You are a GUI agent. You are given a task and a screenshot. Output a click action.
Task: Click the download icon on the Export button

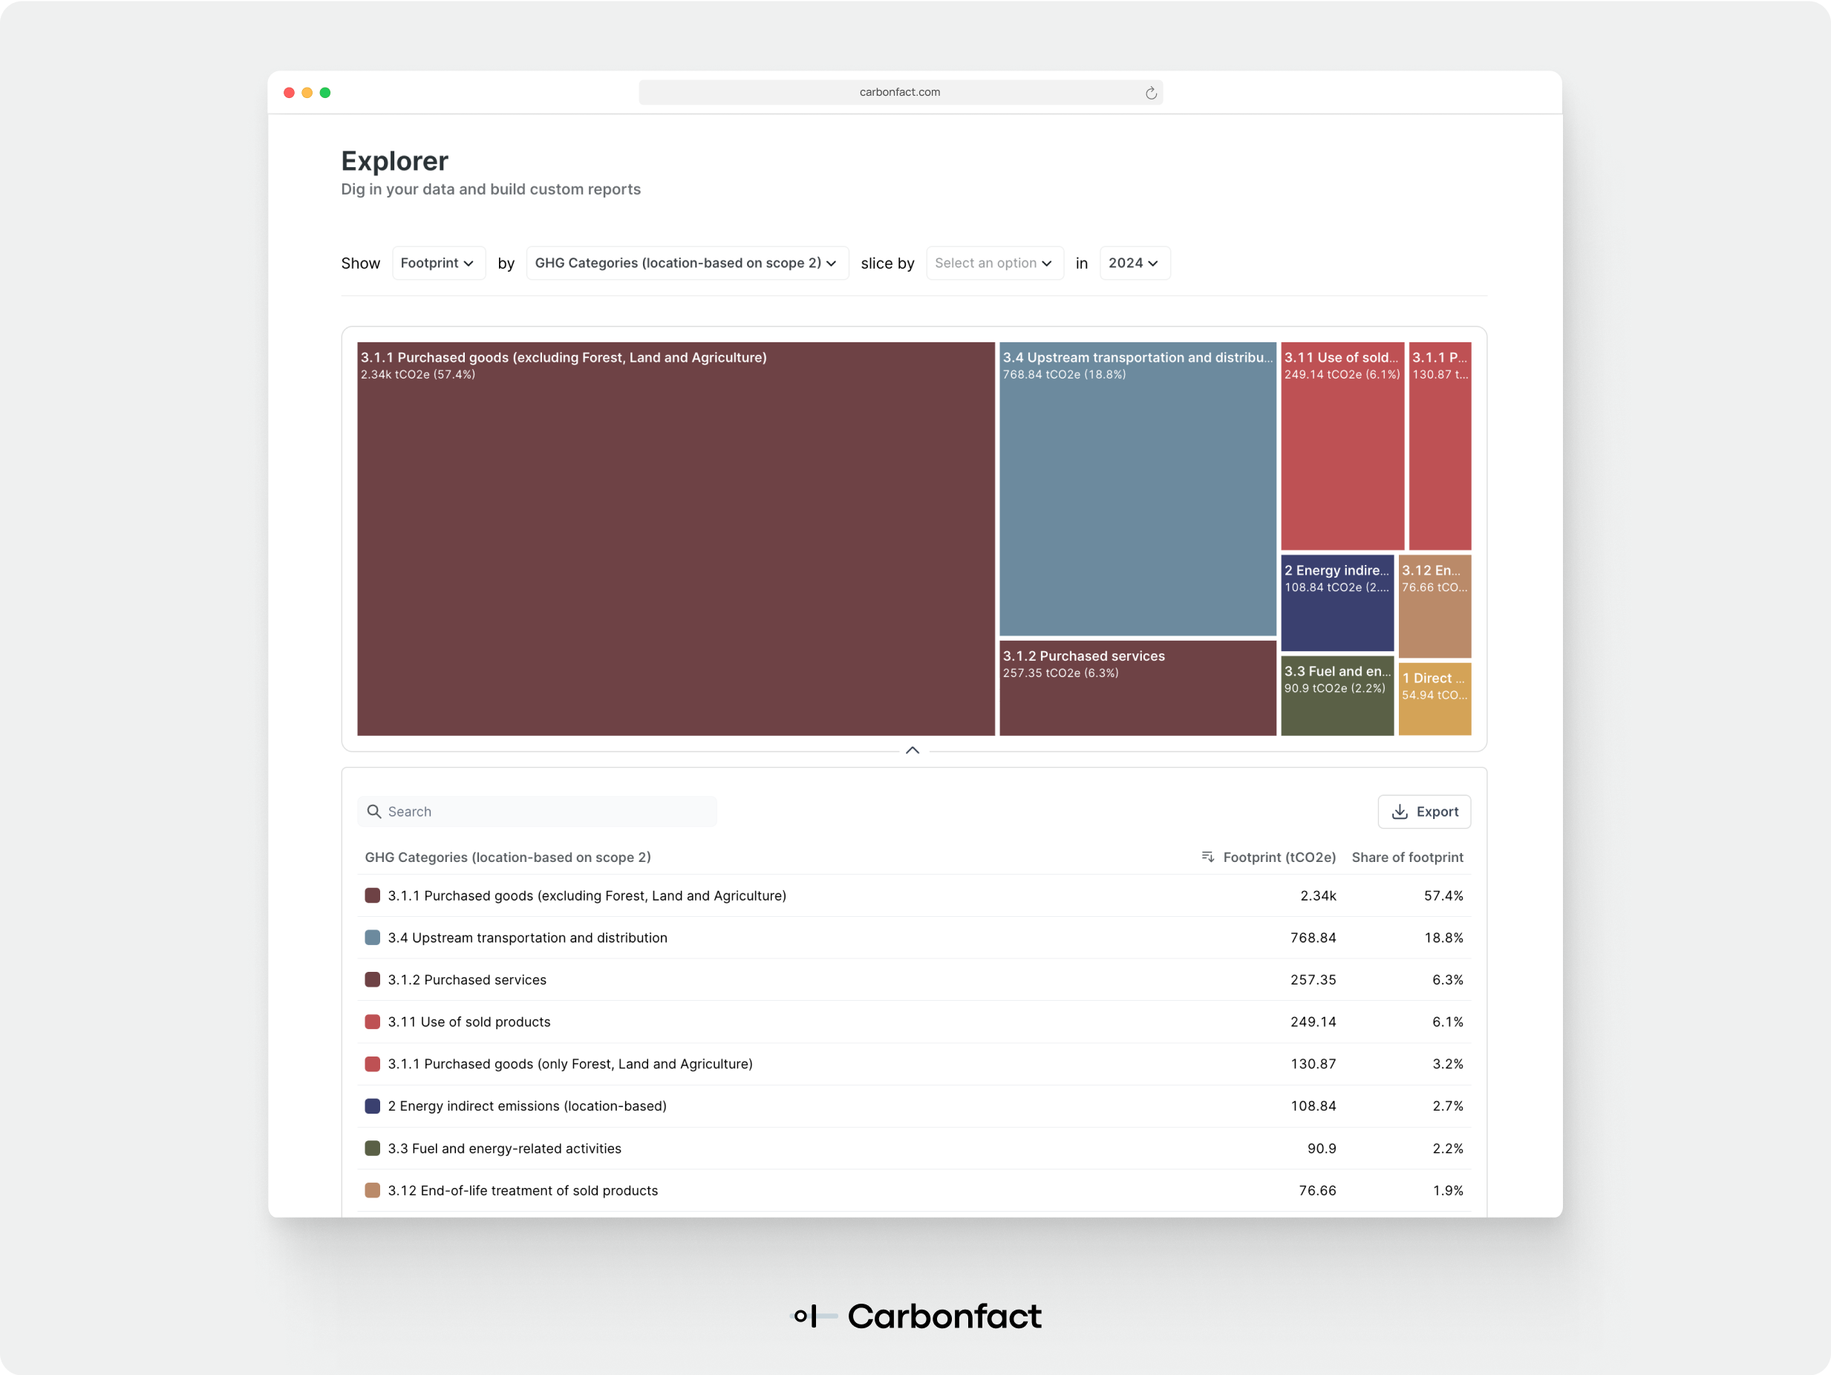(1399, 811)
